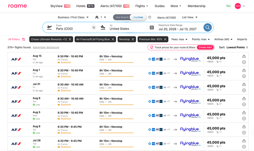The image size is (254, 151).
Task: Expand details for the Jul 31 flight
Action: pyautogui.click(x=244, y=90)
